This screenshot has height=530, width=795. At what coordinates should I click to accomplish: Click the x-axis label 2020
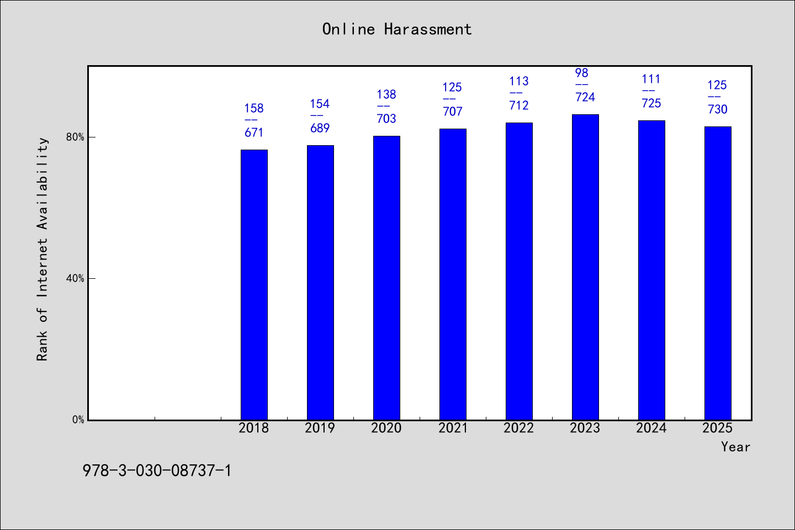point(386,428)
